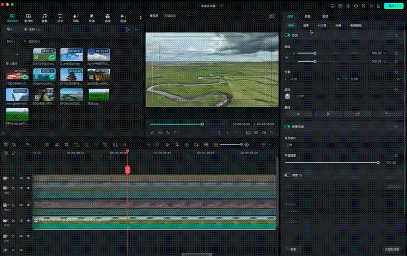Switch to the Speed (变速) property tab
Screen dimensions: 407x256
tap(325, 16)
